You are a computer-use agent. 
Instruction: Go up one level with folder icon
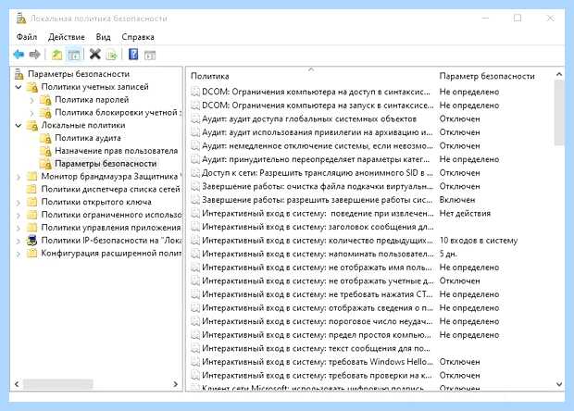(x=56, y=55)
